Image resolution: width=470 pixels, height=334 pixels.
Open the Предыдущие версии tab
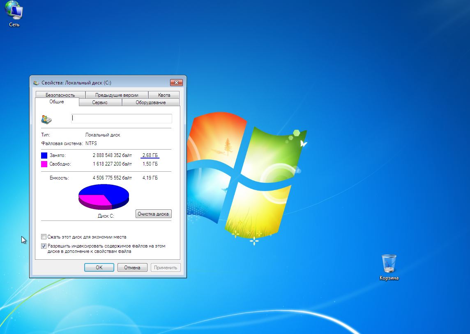(x=117, y=95)
